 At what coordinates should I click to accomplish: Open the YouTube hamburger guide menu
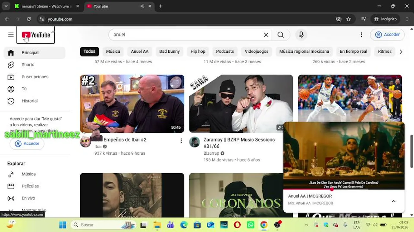(x=11, y=35)
